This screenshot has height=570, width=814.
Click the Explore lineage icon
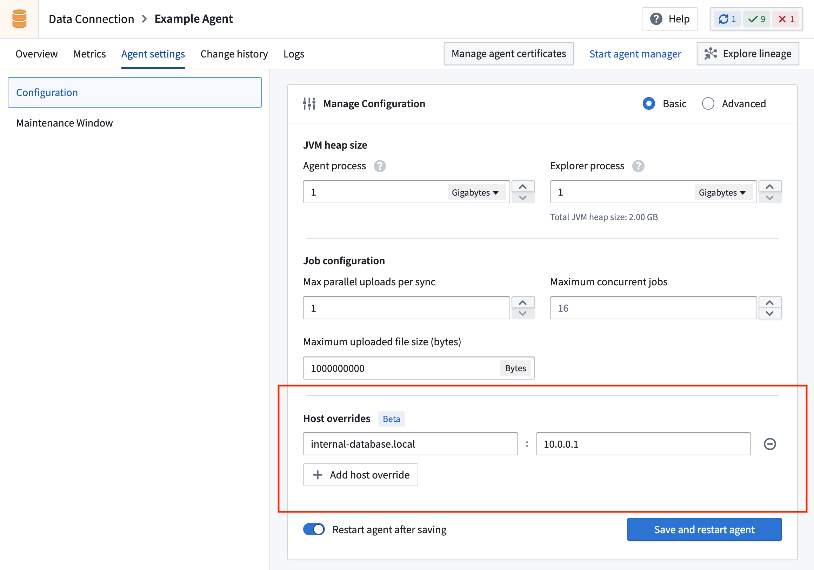pos(712,54)
